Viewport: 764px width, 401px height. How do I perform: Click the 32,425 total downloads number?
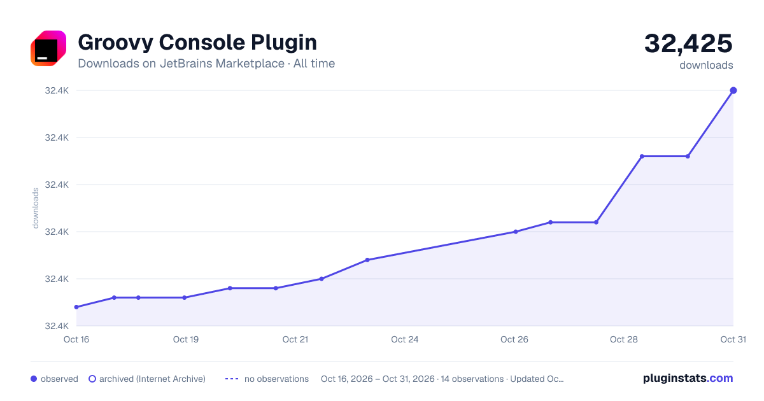click(x=689, y=43)
